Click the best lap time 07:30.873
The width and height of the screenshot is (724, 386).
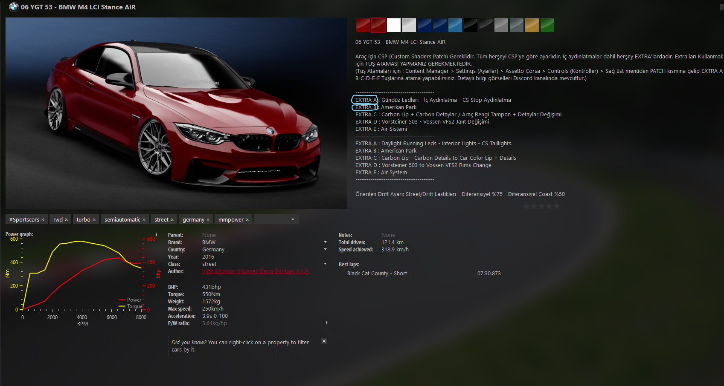(489, 274)
